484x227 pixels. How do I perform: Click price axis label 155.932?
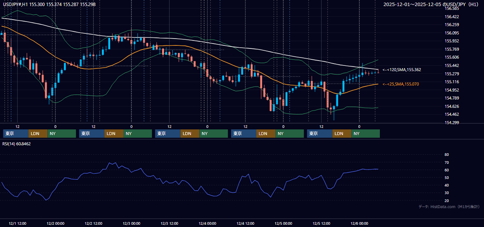[x=452, y=41]
